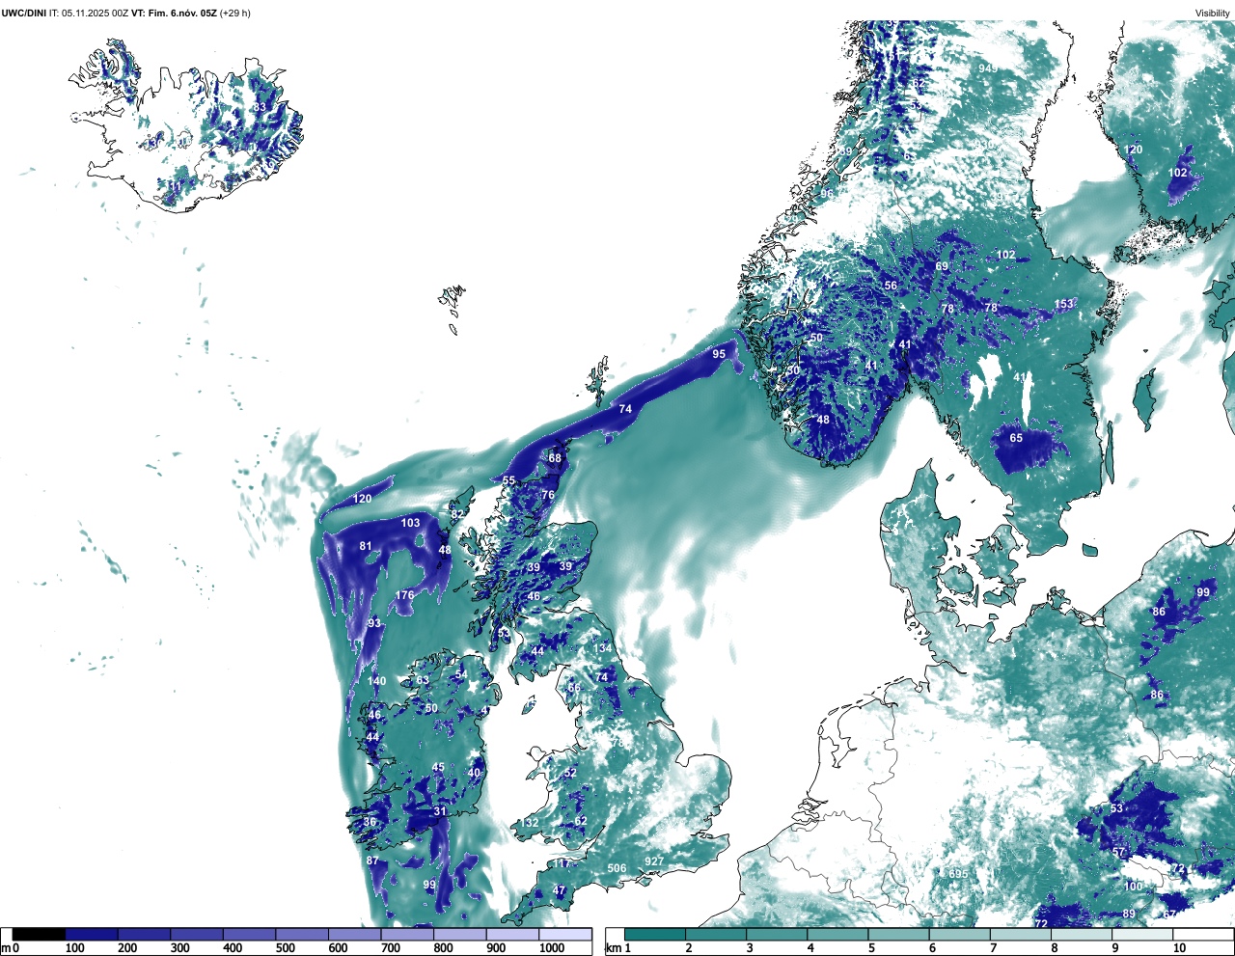Click the '68' value near Shetland

pyautogui.click(x=555, y=458)
